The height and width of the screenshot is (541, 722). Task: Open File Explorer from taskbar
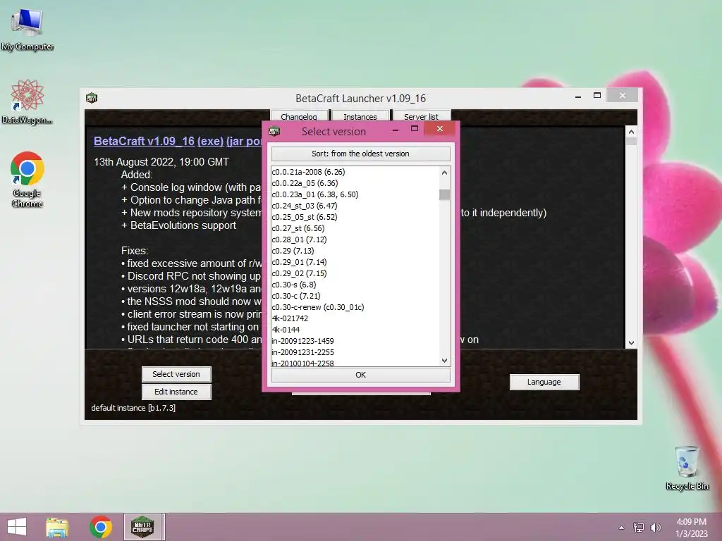(57, 527)
